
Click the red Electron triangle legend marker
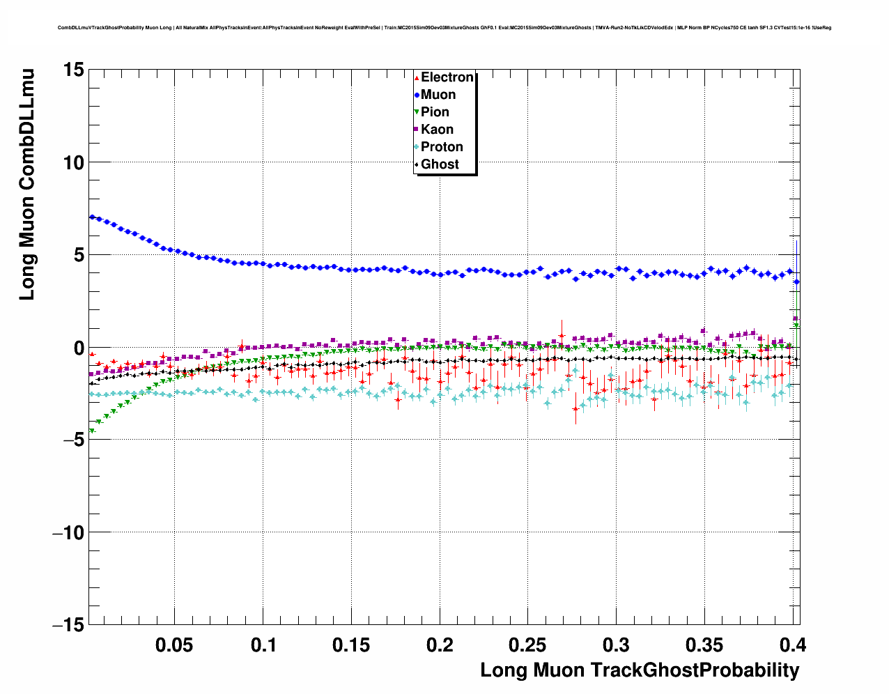click(x=417, y=77)
